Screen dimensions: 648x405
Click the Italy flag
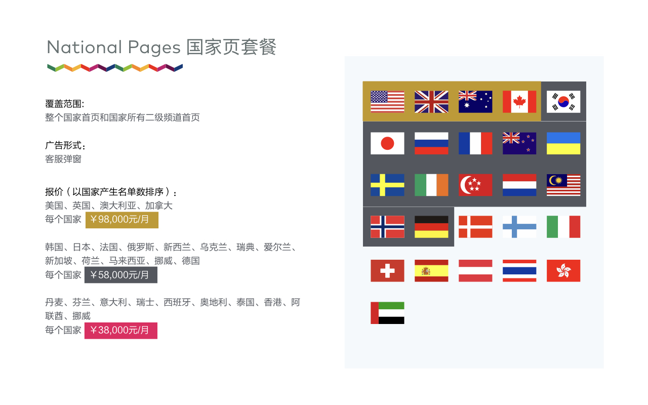(563, 227)
